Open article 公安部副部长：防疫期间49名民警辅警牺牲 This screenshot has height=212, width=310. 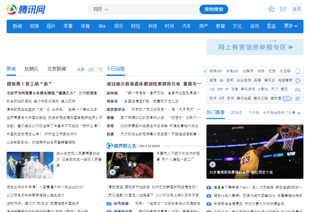pyautogui.click(x=41, y=142)
